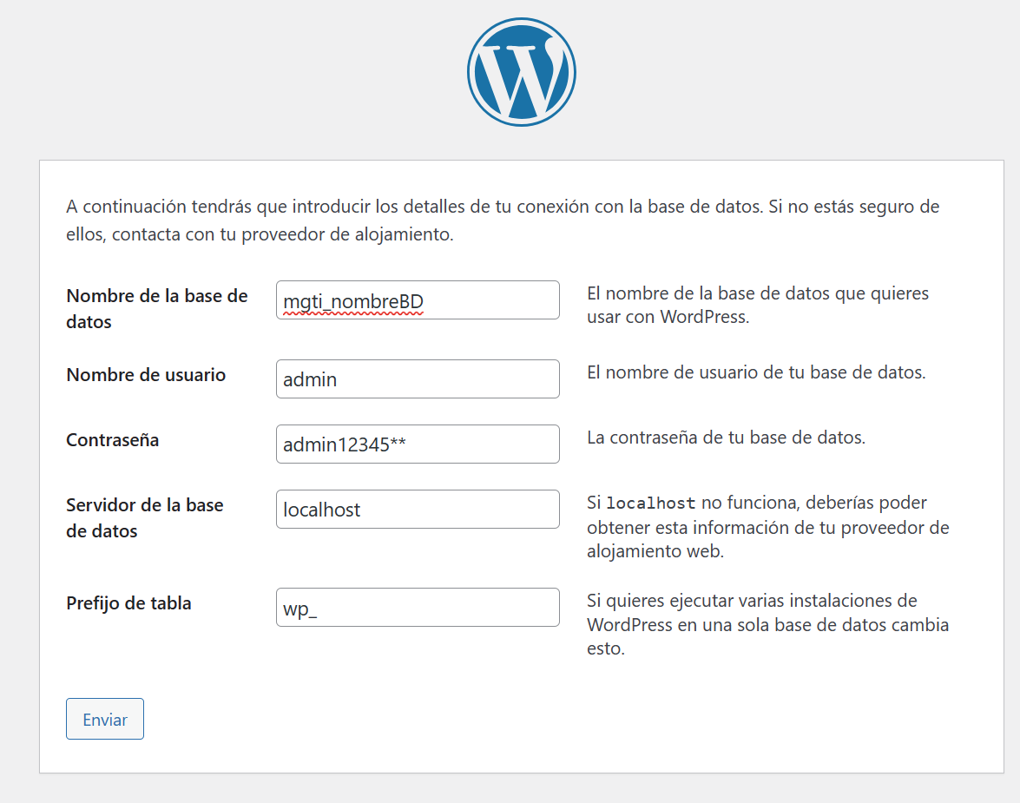This screenshot has width=1020, height=803.
Task: Click the 'Prefijo de tabla' label
Action: point(128,603)
